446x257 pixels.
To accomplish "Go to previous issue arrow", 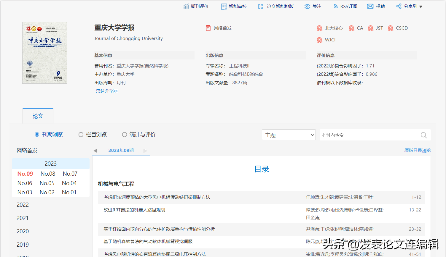I will 95,151.
